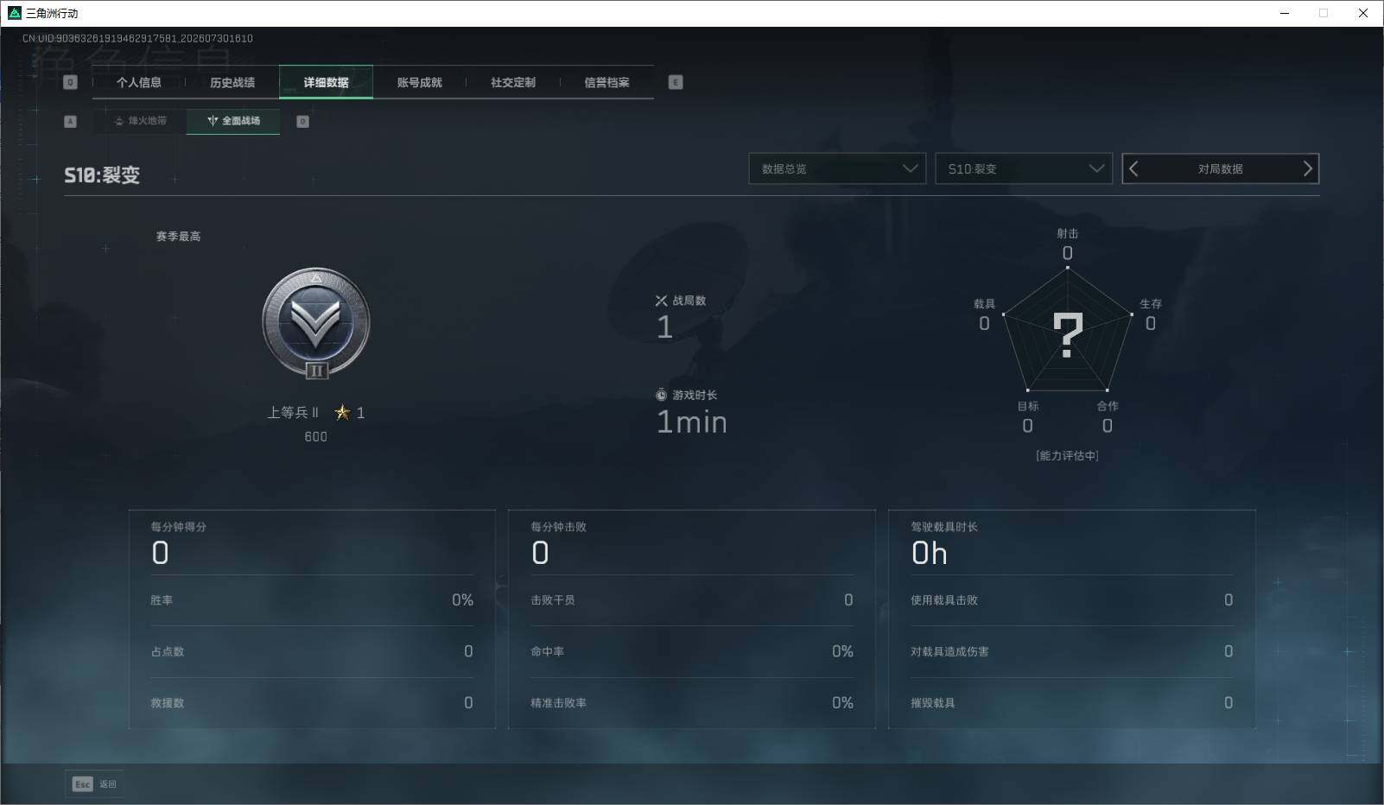Click the E key next-tab icon

[x=676, y=82]
